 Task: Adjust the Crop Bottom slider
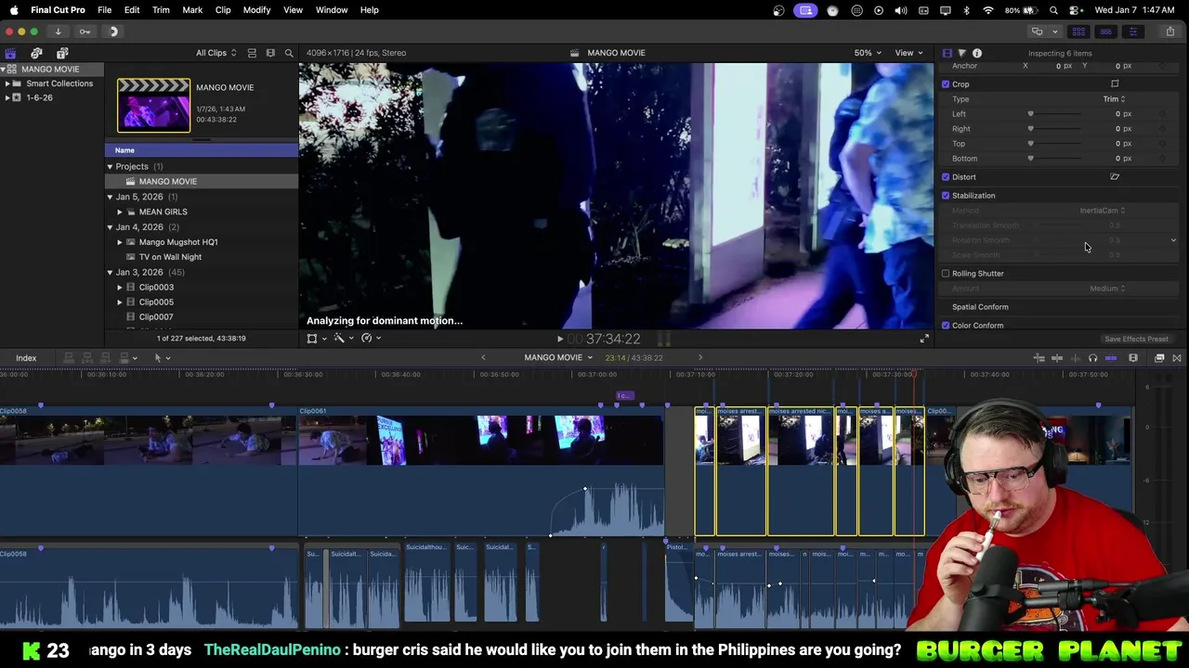[1055, 159]
